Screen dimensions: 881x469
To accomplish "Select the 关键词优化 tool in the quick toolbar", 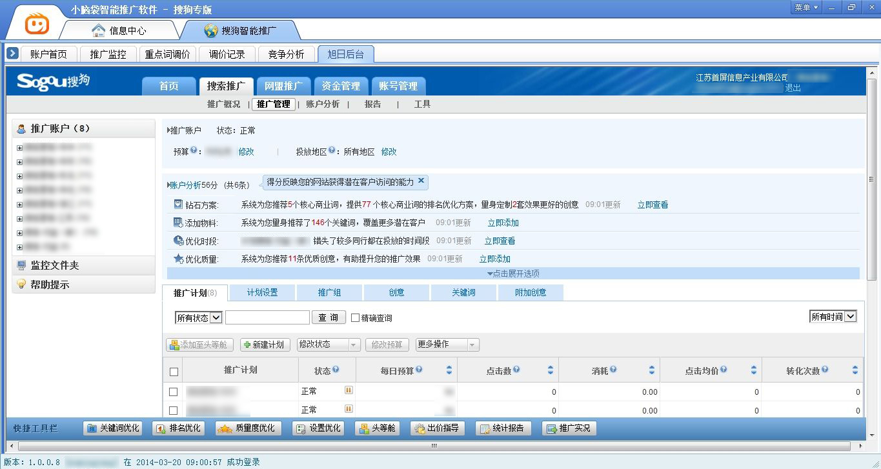I will (112, 427).
